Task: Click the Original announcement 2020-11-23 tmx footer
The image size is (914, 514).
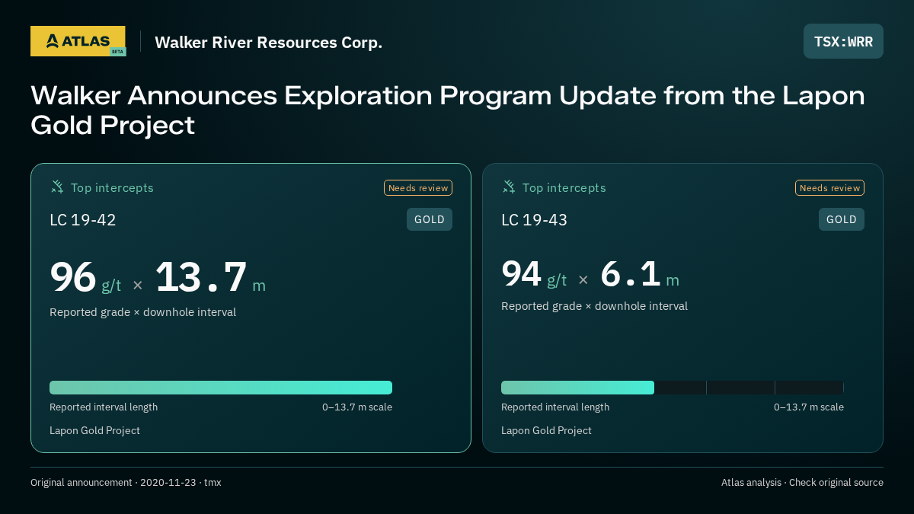Action: click(126, 483)
